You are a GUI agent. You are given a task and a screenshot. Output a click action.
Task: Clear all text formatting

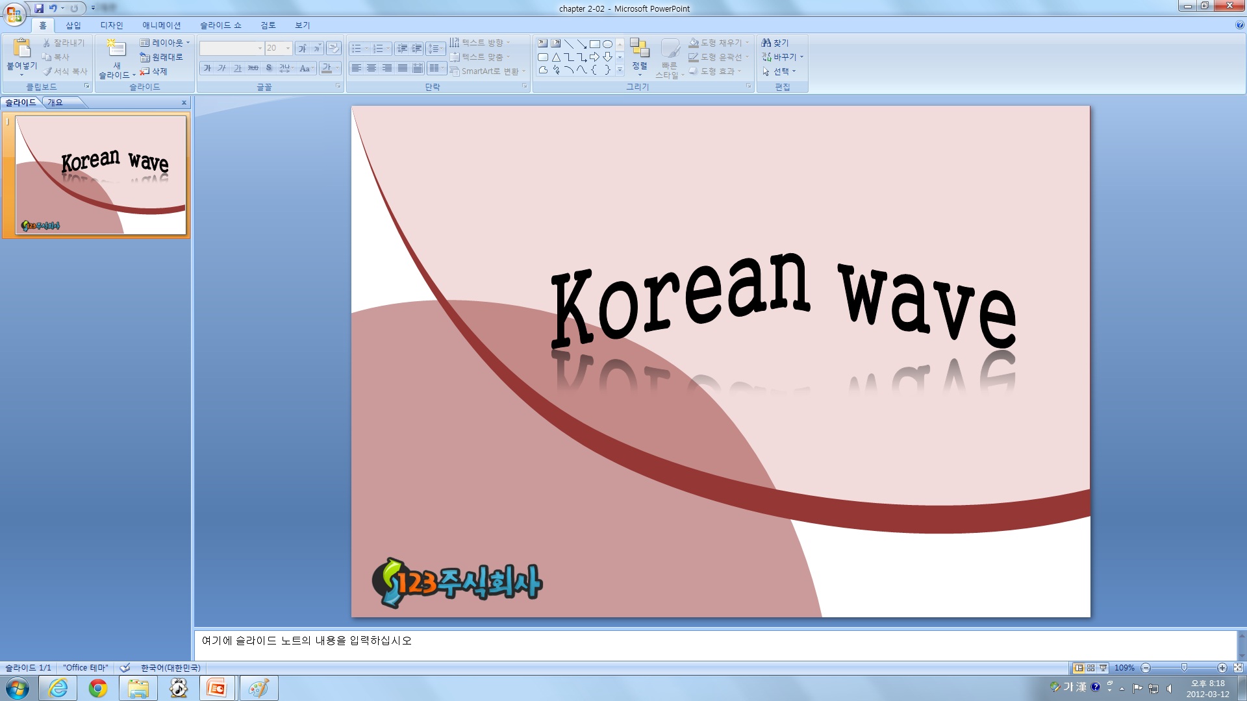pyautogui.click(x=334, y=48)
